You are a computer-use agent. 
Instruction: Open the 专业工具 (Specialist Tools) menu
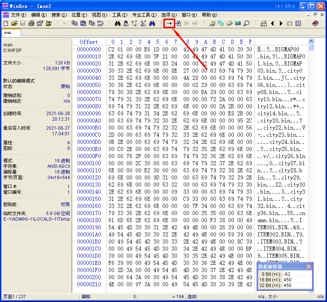tap(144, 15)
